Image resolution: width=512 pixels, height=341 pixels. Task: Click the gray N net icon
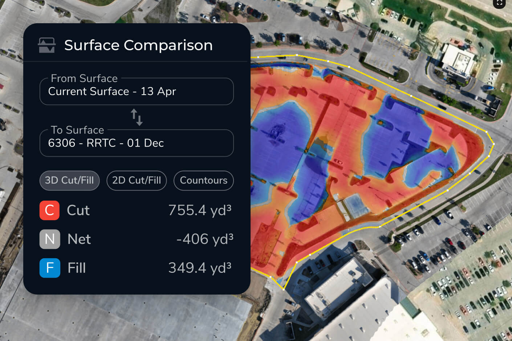(x=50, y=239)
